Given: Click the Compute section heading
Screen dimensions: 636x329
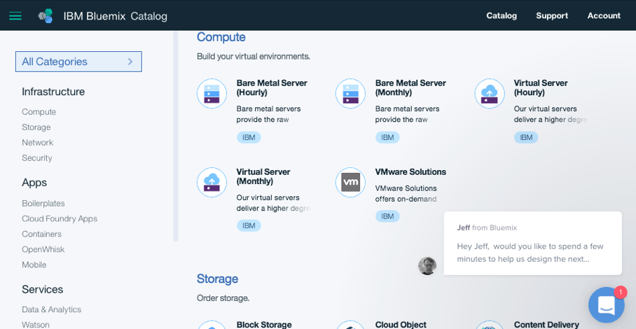Looking at the screenshot, I should tap(221, 37).
